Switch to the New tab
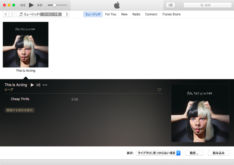The height and width of the screenshot is (165, 234). 124,14
